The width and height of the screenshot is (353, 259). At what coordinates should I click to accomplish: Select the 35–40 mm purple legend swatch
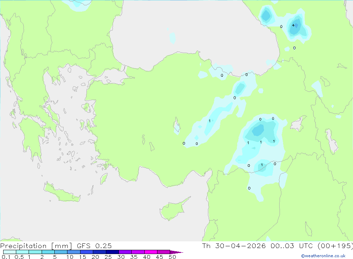(138, 252)
